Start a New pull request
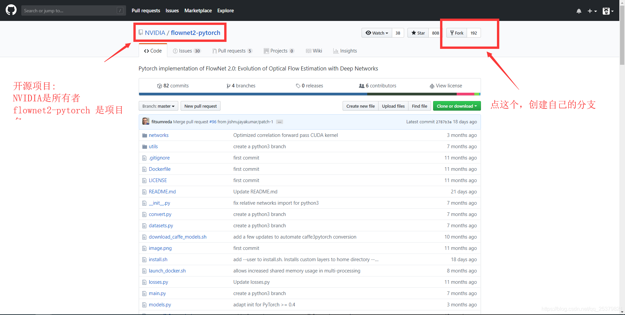Image resolution: width=625 pixels, height=315 pixels. [x=201, y=106]
